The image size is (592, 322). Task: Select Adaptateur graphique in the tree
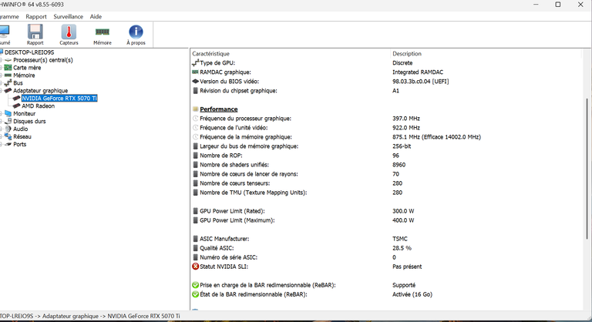[40, 91]
